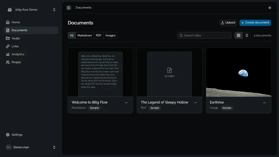Open more options for Sleepy Hollow document
This screenshot has height=157, width=279.
(x=195, y=103)
